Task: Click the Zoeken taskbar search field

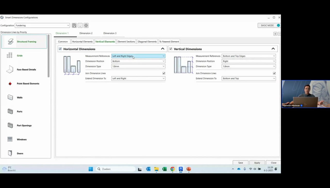Action: (116, 169)
